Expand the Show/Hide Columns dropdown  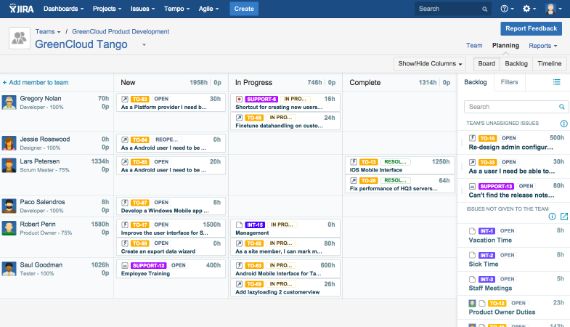[x=431, y=64]
